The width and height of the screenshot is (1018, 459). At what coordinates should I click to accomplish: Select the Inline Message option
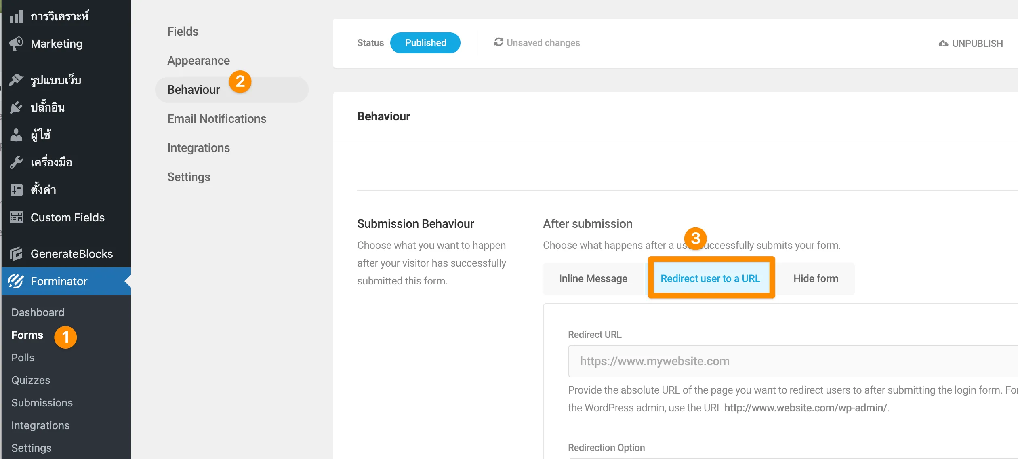point(593,278)
